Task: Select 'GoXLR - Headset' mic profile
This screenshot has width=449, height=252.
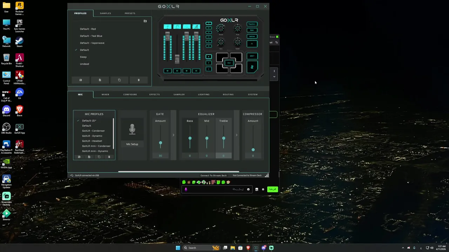Action: [92, 141]
